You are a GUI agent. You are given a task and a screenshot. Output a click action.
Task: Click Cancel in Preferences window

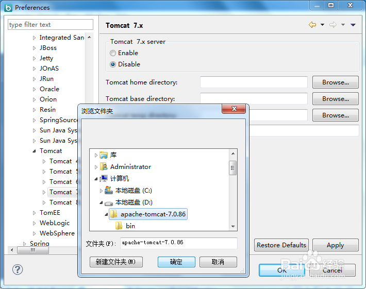coord(332,270)
